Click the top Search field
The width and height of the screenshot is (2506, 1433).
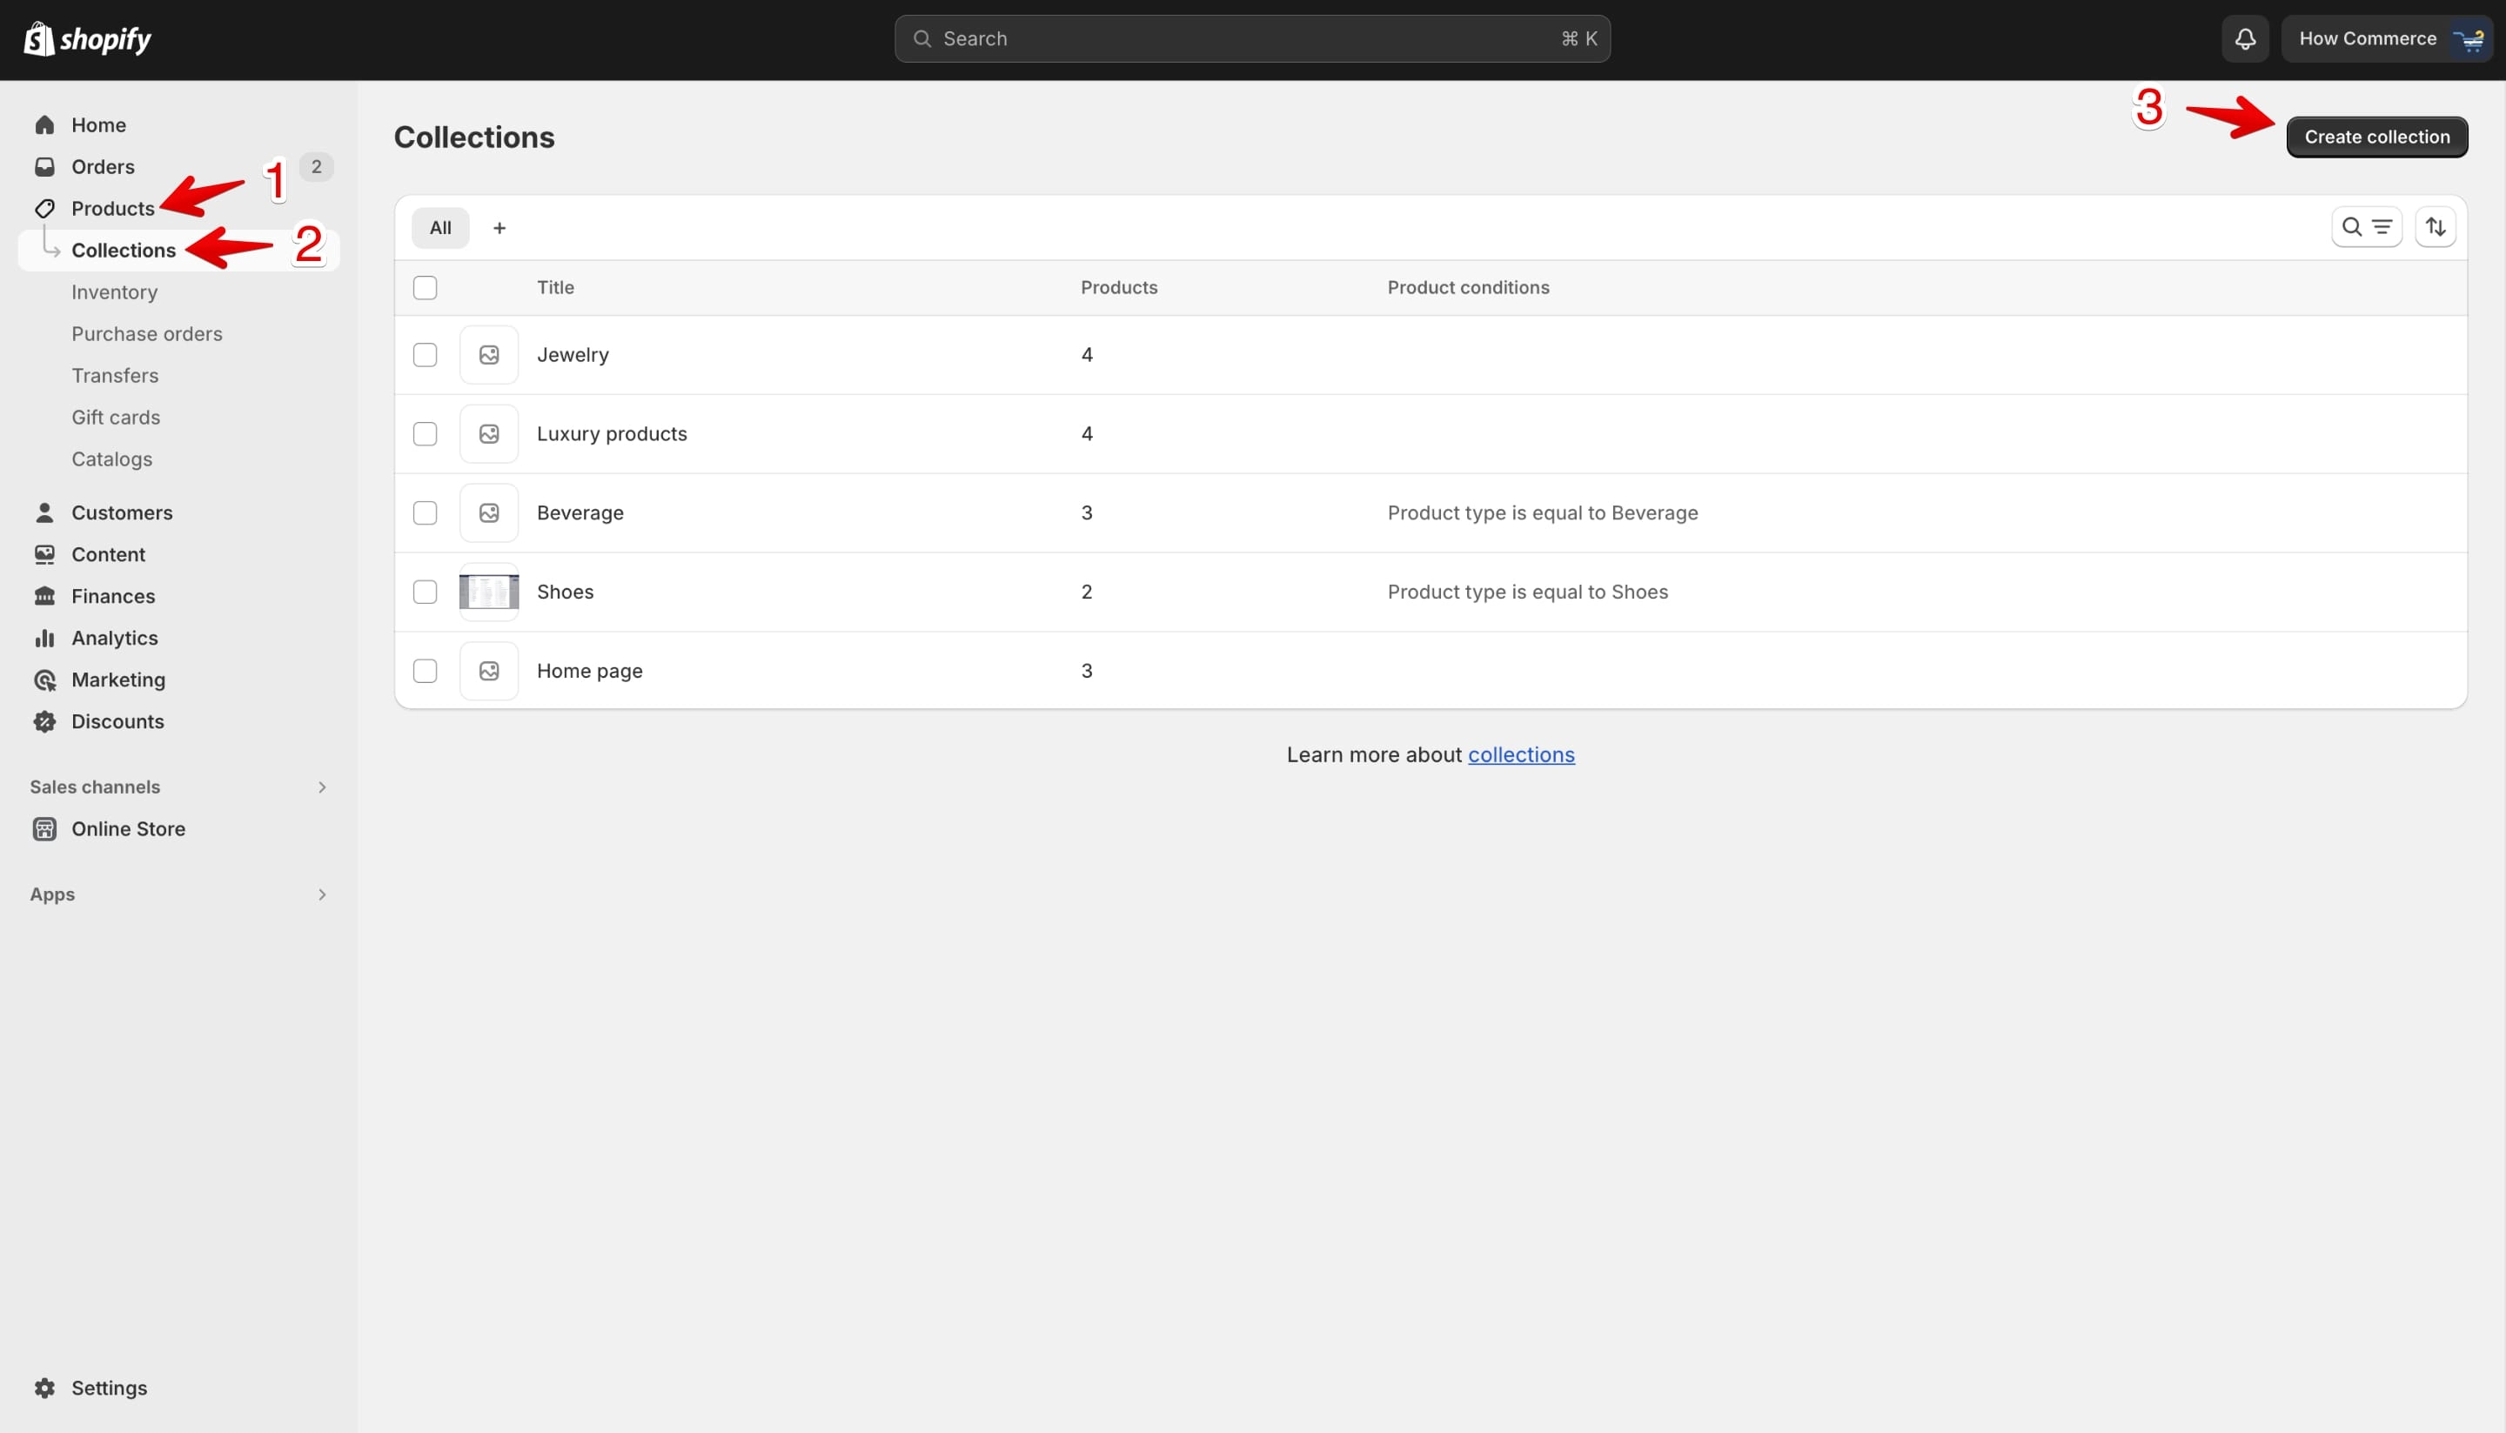1252,38
